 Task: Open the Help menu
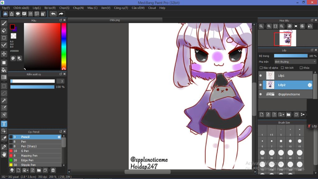tap(162, 8)
